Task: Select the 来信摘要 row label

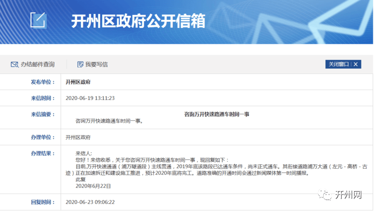Action: point(42,114)
